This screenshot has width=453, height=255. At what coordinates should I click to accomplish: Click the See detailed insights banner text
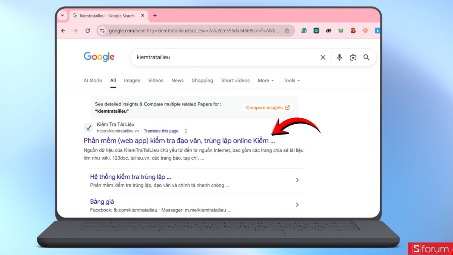(x=158, y=108)
